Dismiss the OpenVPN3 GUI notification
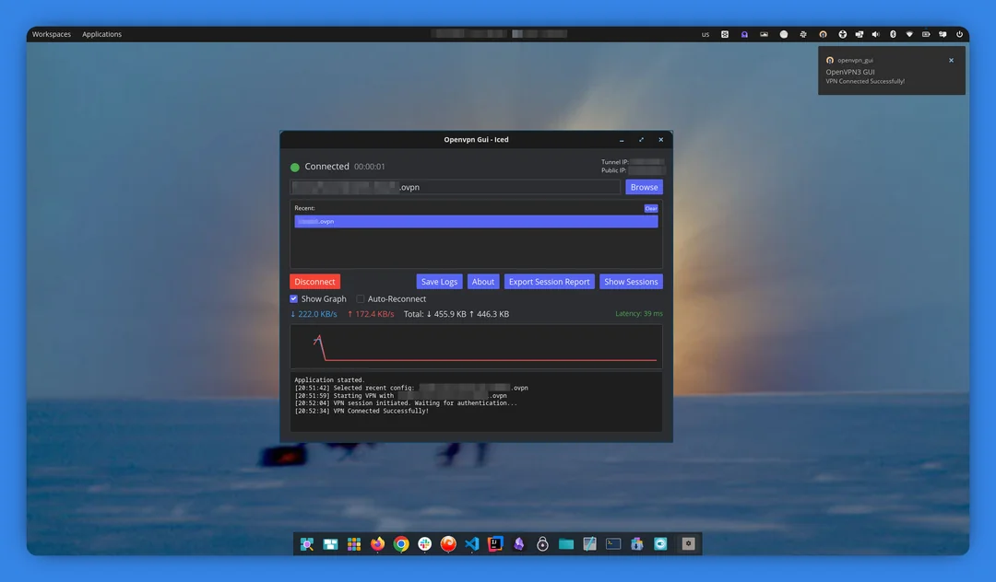 pos(951,60)
